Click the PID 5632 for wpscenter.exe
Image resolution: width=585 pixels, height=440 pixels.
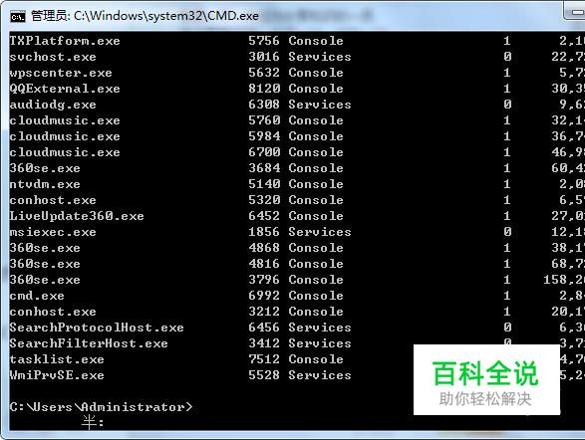[264, 73]
